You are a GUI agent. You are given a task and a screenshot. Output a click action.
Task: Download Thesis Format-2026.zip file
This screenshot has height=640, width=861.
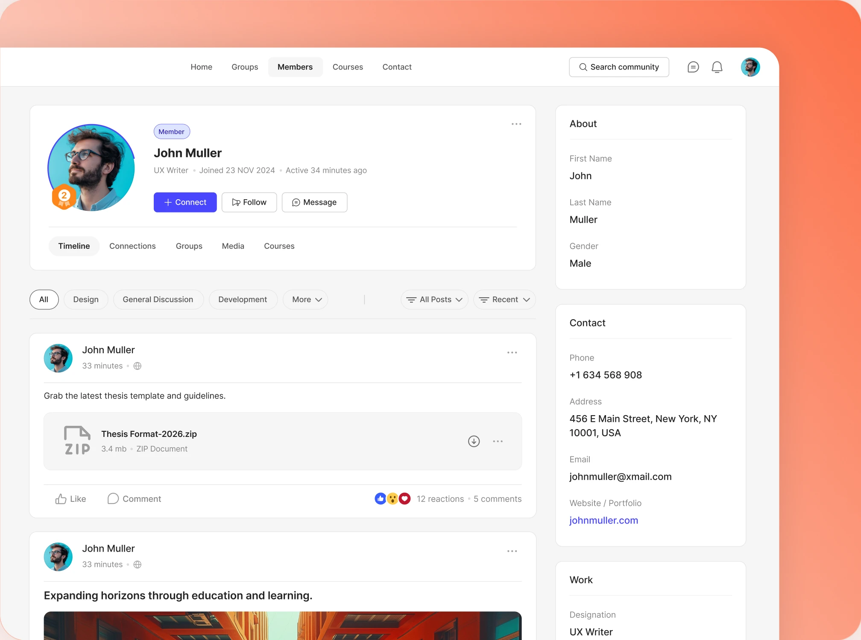[x=474, y=441]
